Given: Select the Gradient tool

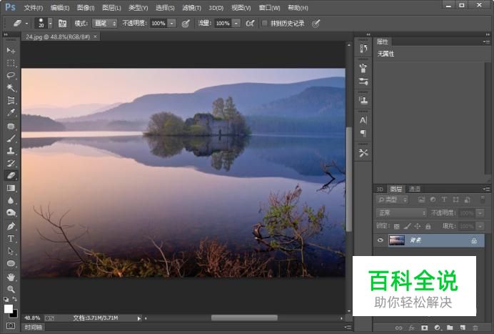Looking at the screenshot, I should tap(11, 188).
